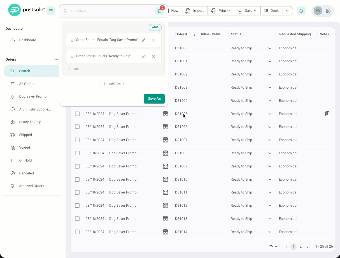
Task: Click the Save As button
Action: pos(154,99)
